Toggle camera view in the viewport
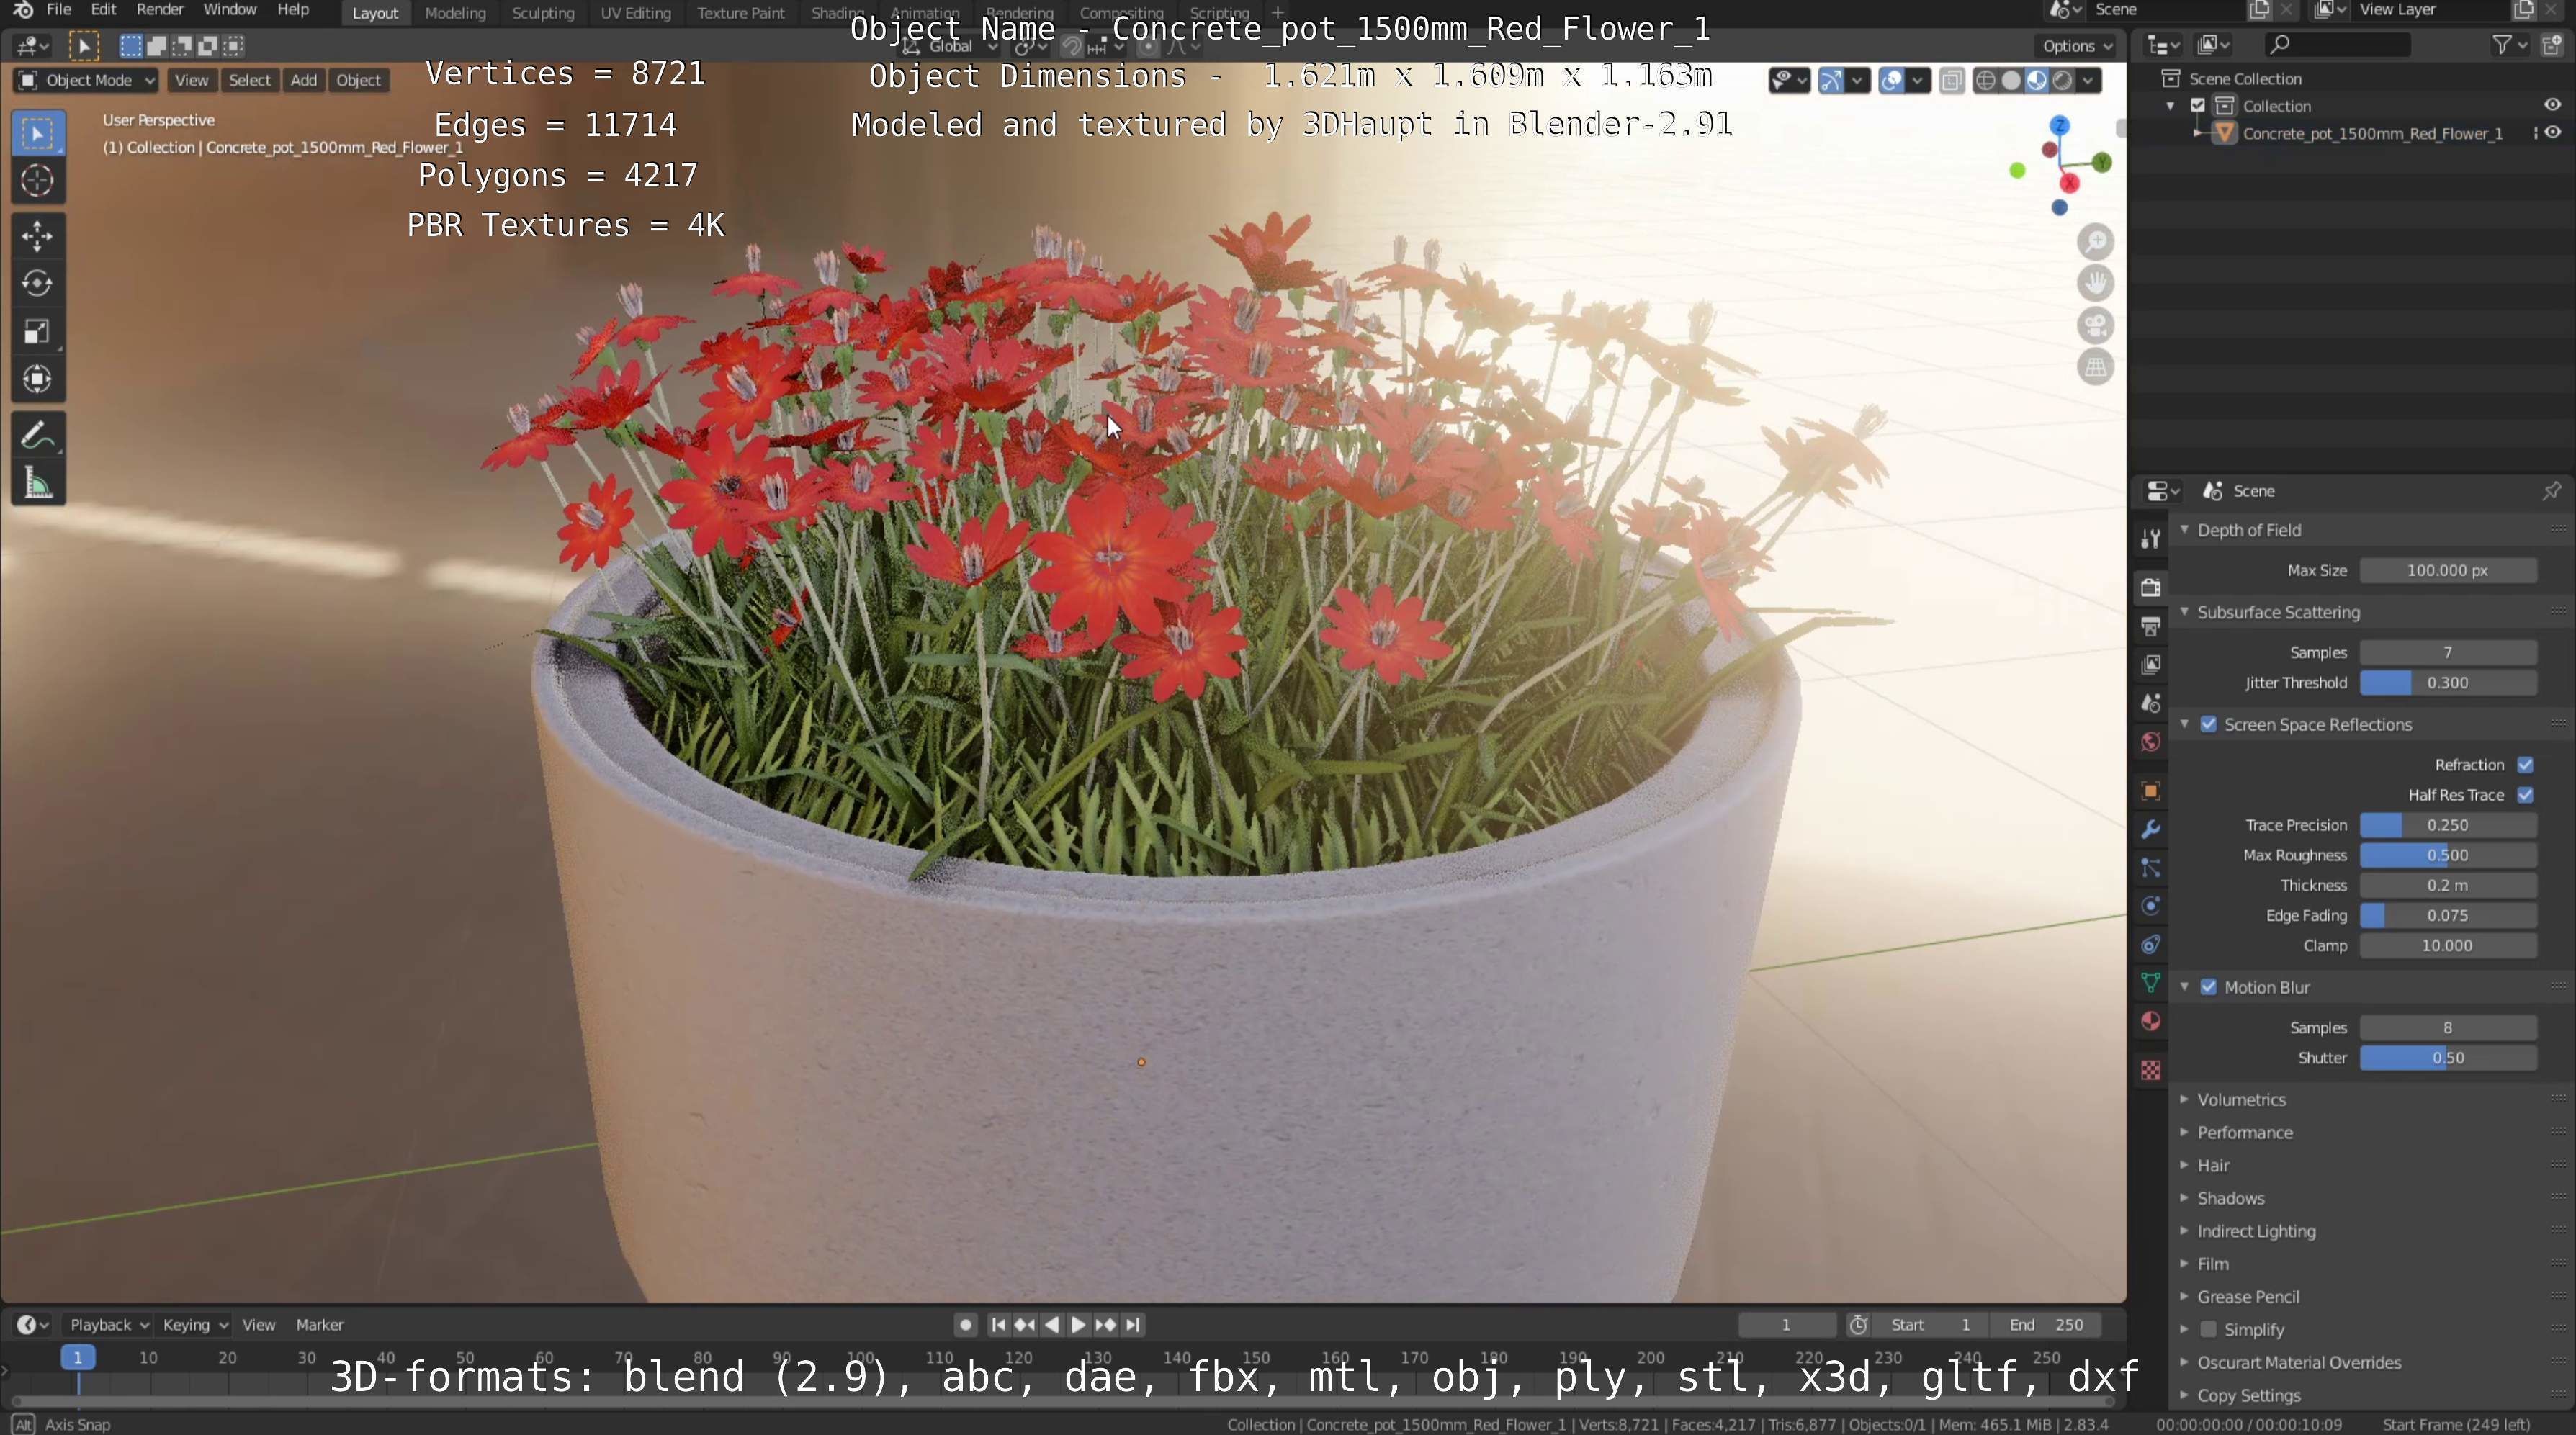The image size is (2576, 1435). [2095, 326]
